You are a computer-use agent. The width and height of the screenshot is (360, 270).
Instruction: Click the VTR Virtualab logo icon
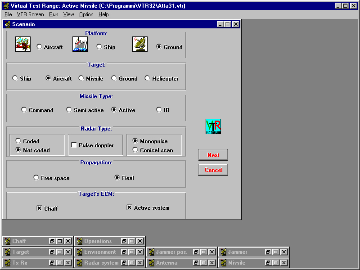coord(213,126)
